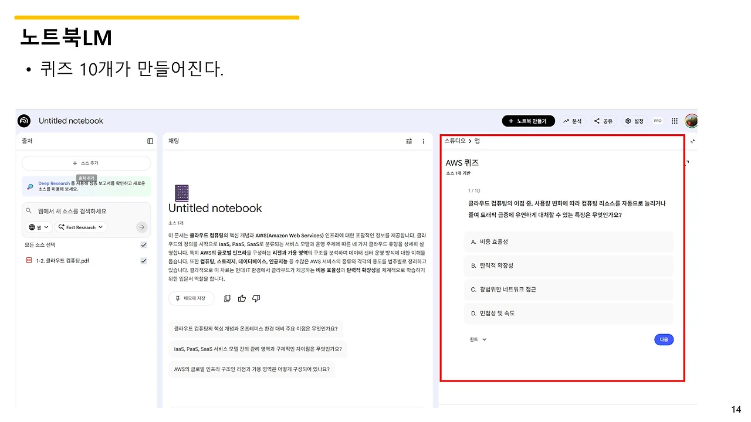Screen dimensions: 751x422
Task: Uncheck the 1-2. 클라우드 컴퓨팅.pdf source
Action: click(144, 261)
